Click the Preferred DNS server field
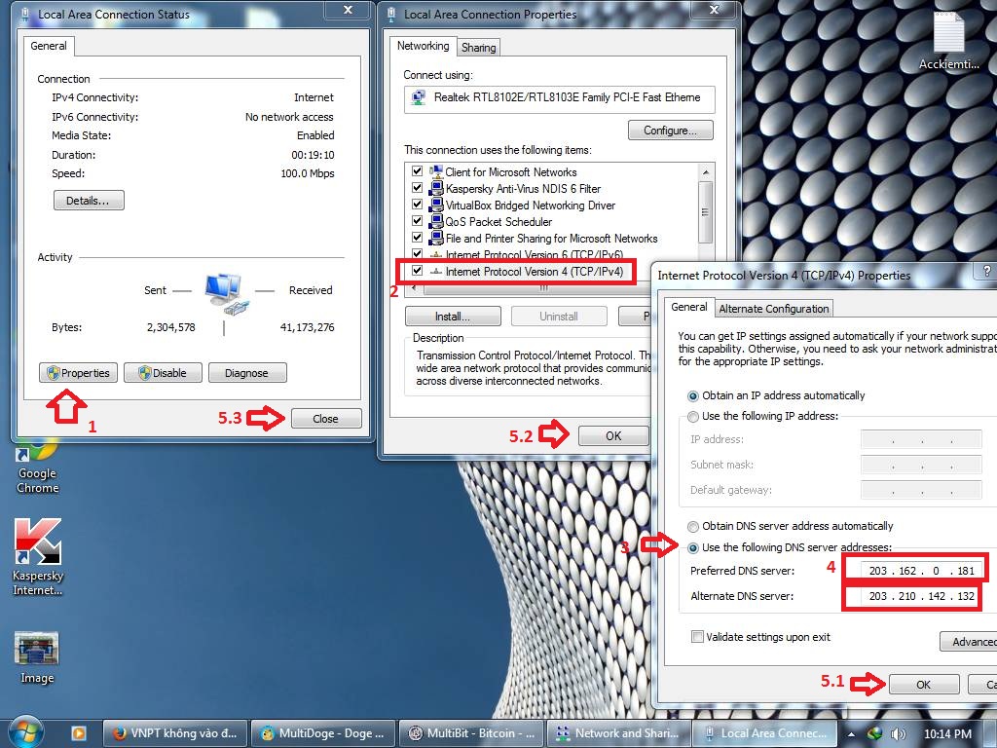 921,571
